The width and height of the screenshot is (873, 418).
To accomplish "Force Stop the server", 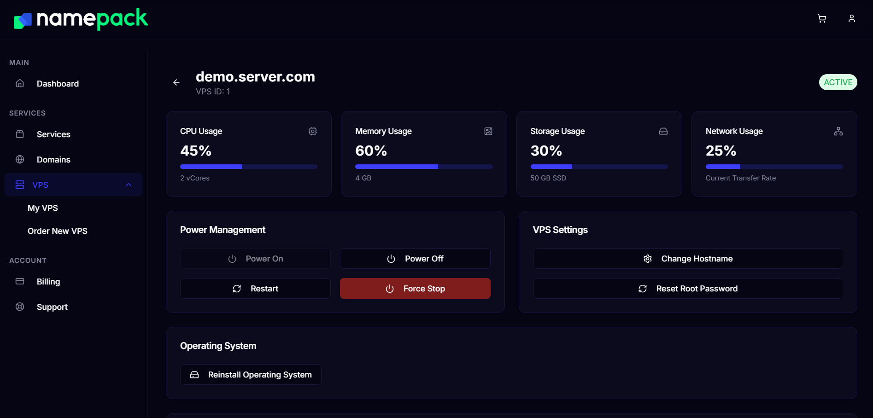I will pos(415,288).
